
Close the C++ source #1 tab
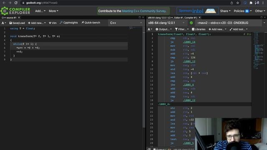click(19, 17)
